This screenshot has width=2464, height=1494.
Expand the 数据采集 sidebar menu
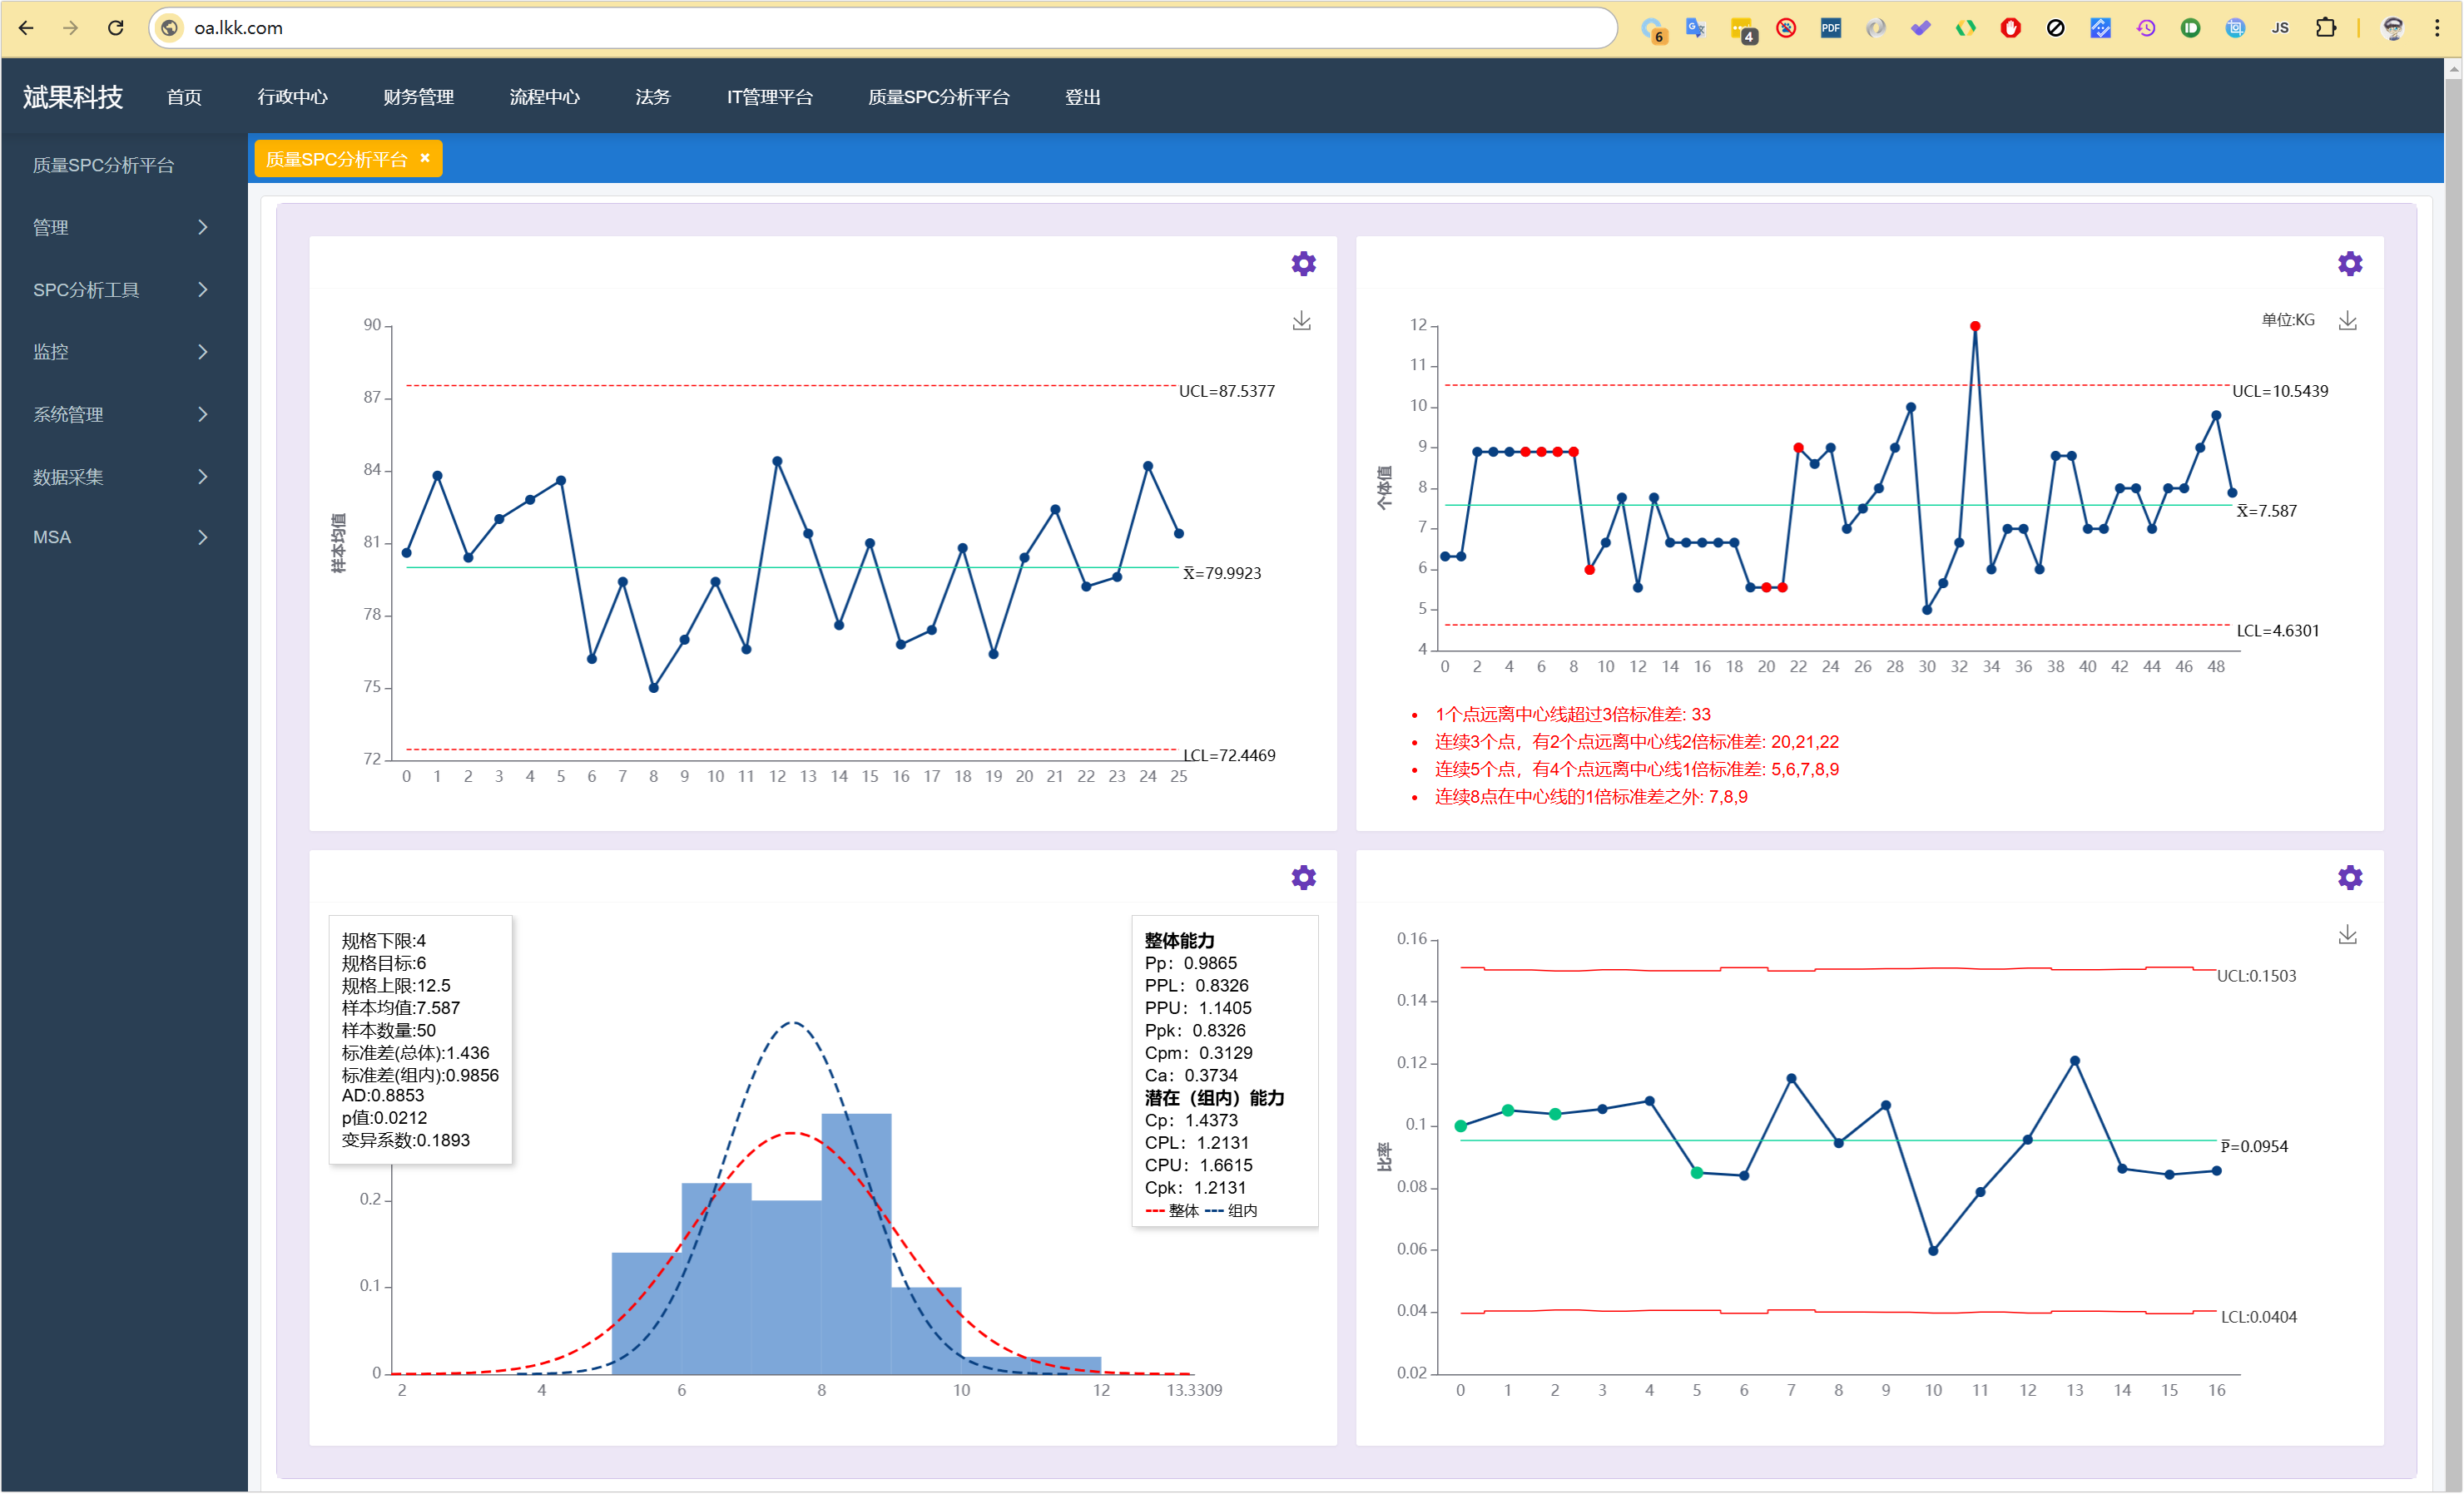tap(123, 477)
